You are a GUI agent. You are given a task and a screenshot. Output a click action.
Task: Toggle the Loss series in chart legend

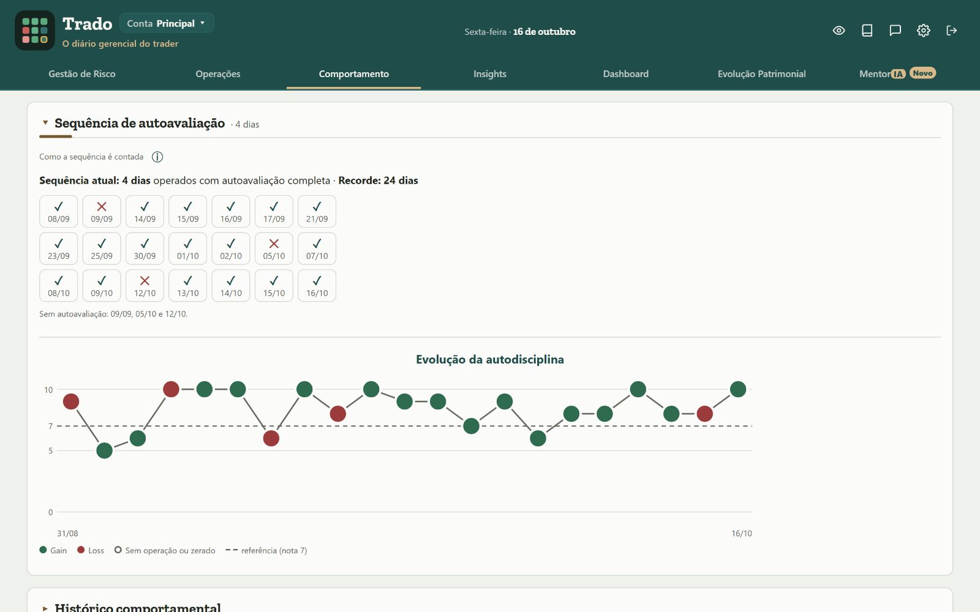pos(91,550)
